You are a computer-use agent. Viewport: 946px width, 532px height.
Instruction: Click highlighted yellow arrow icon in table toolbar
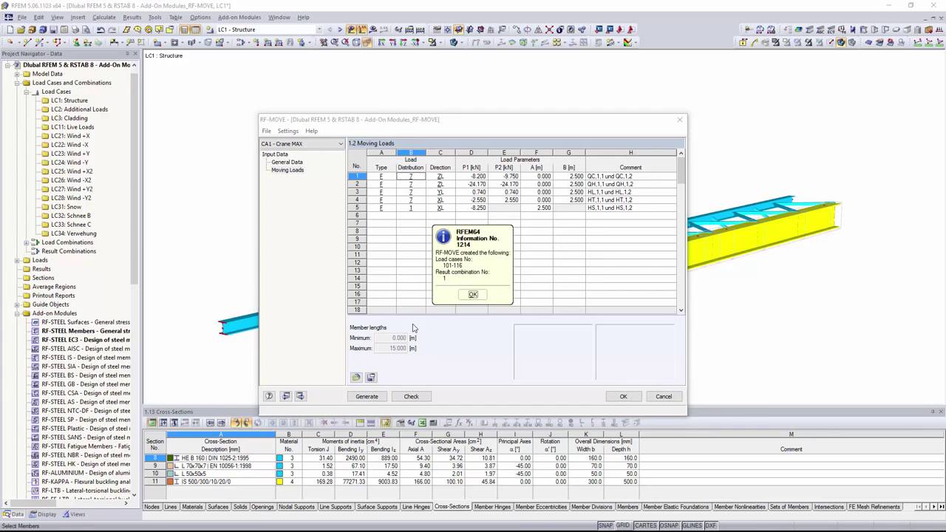tap(236, 423)
